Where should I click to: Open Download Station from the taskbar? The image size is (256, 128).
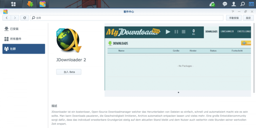[30, 4]
